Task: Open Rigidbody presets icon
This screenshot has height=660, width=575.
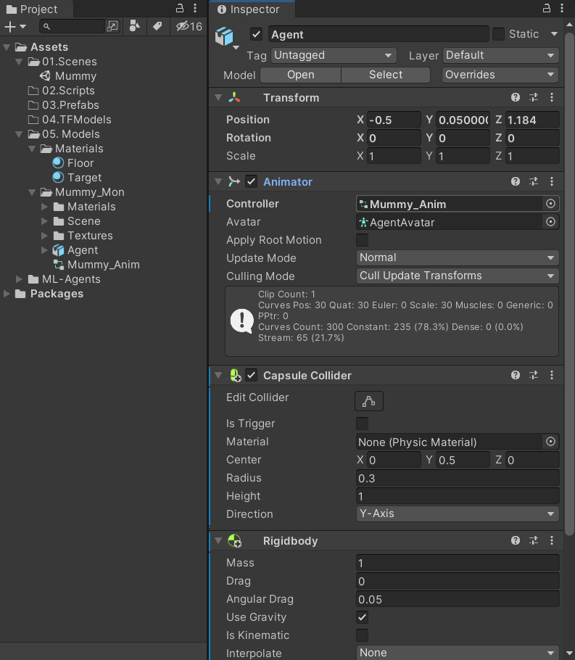Action: [534, 540]
